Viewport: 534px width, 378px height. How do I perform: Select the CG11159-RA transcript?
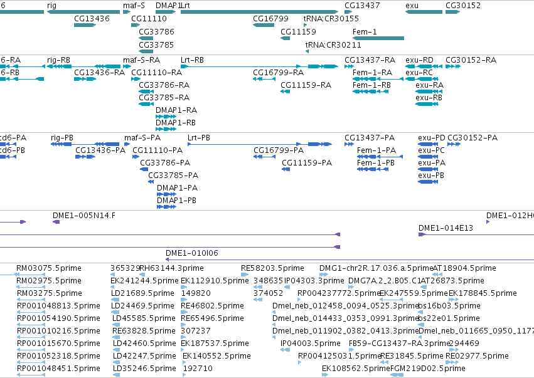(285, 92)
